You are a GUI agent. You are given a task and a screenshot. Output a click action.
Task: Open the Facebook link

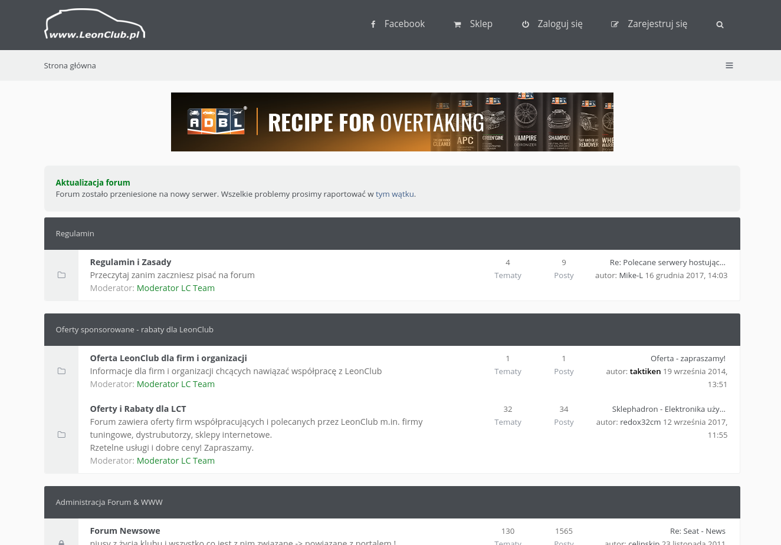point(404,24)
